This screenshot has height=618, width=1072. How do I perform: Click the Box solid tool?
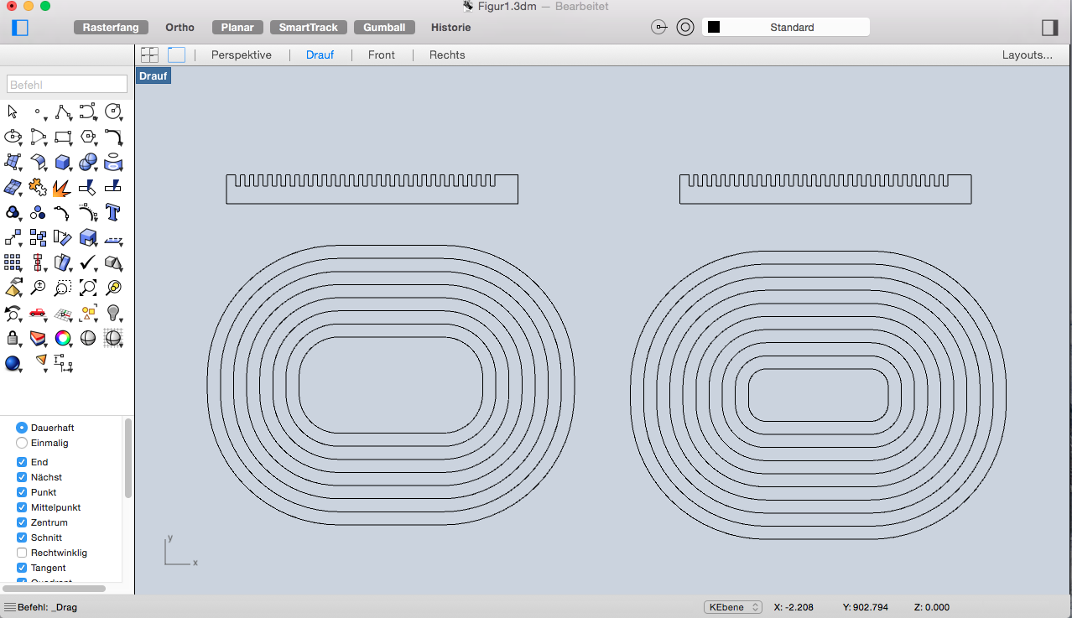(x=62, y=162)
